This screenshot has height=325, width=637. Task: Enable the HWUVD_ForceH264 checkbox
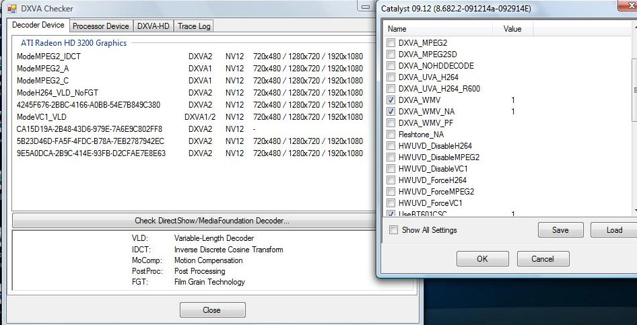click(391, 180)
